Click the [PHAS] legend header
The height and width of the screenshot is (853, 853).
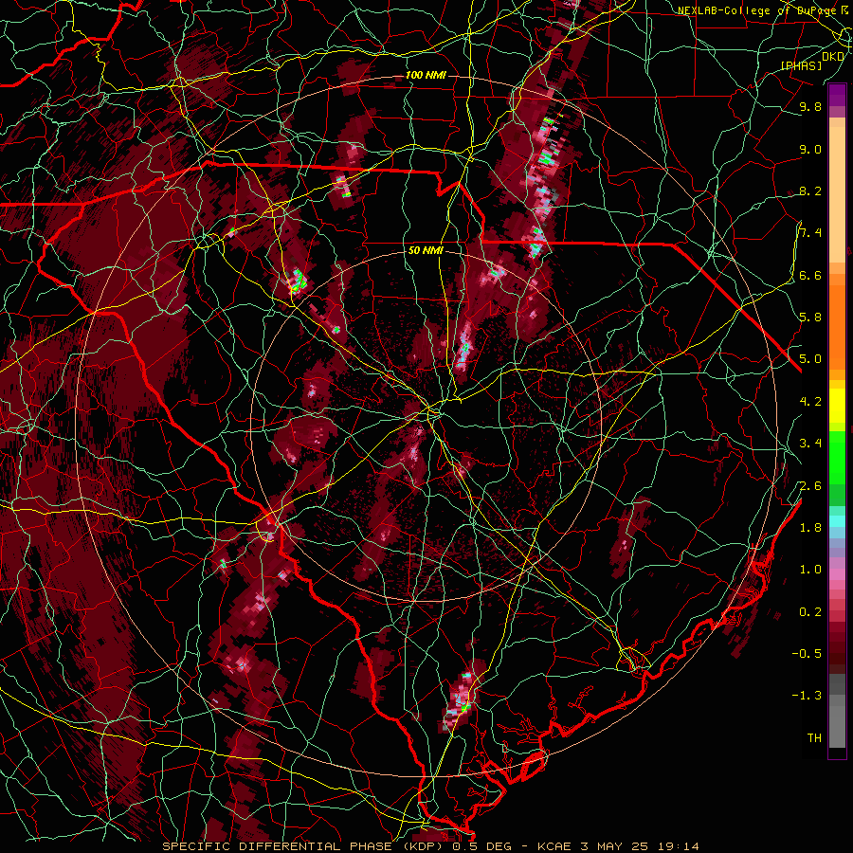[x=801, y=65]
